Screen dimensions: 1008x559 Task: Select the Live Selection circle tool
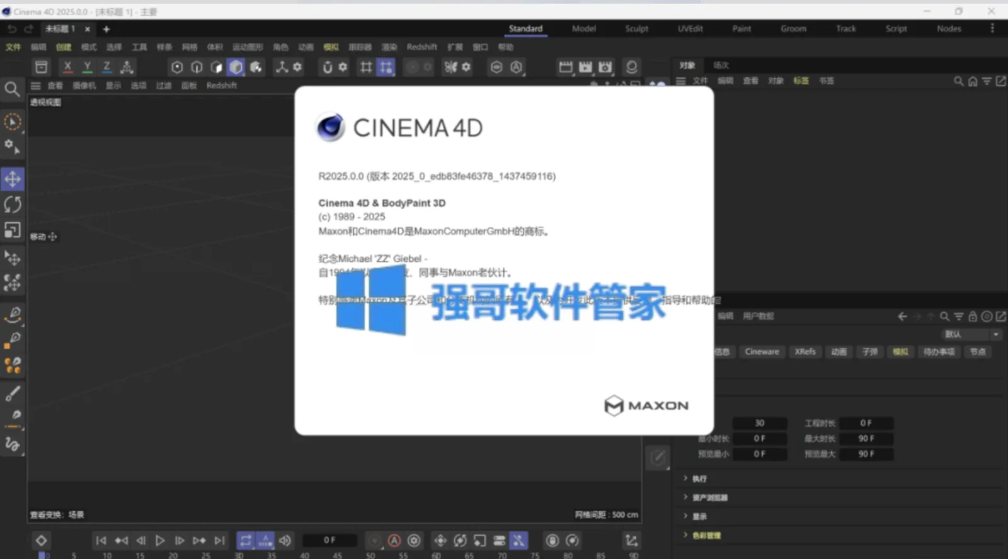[x=13, y=122]
